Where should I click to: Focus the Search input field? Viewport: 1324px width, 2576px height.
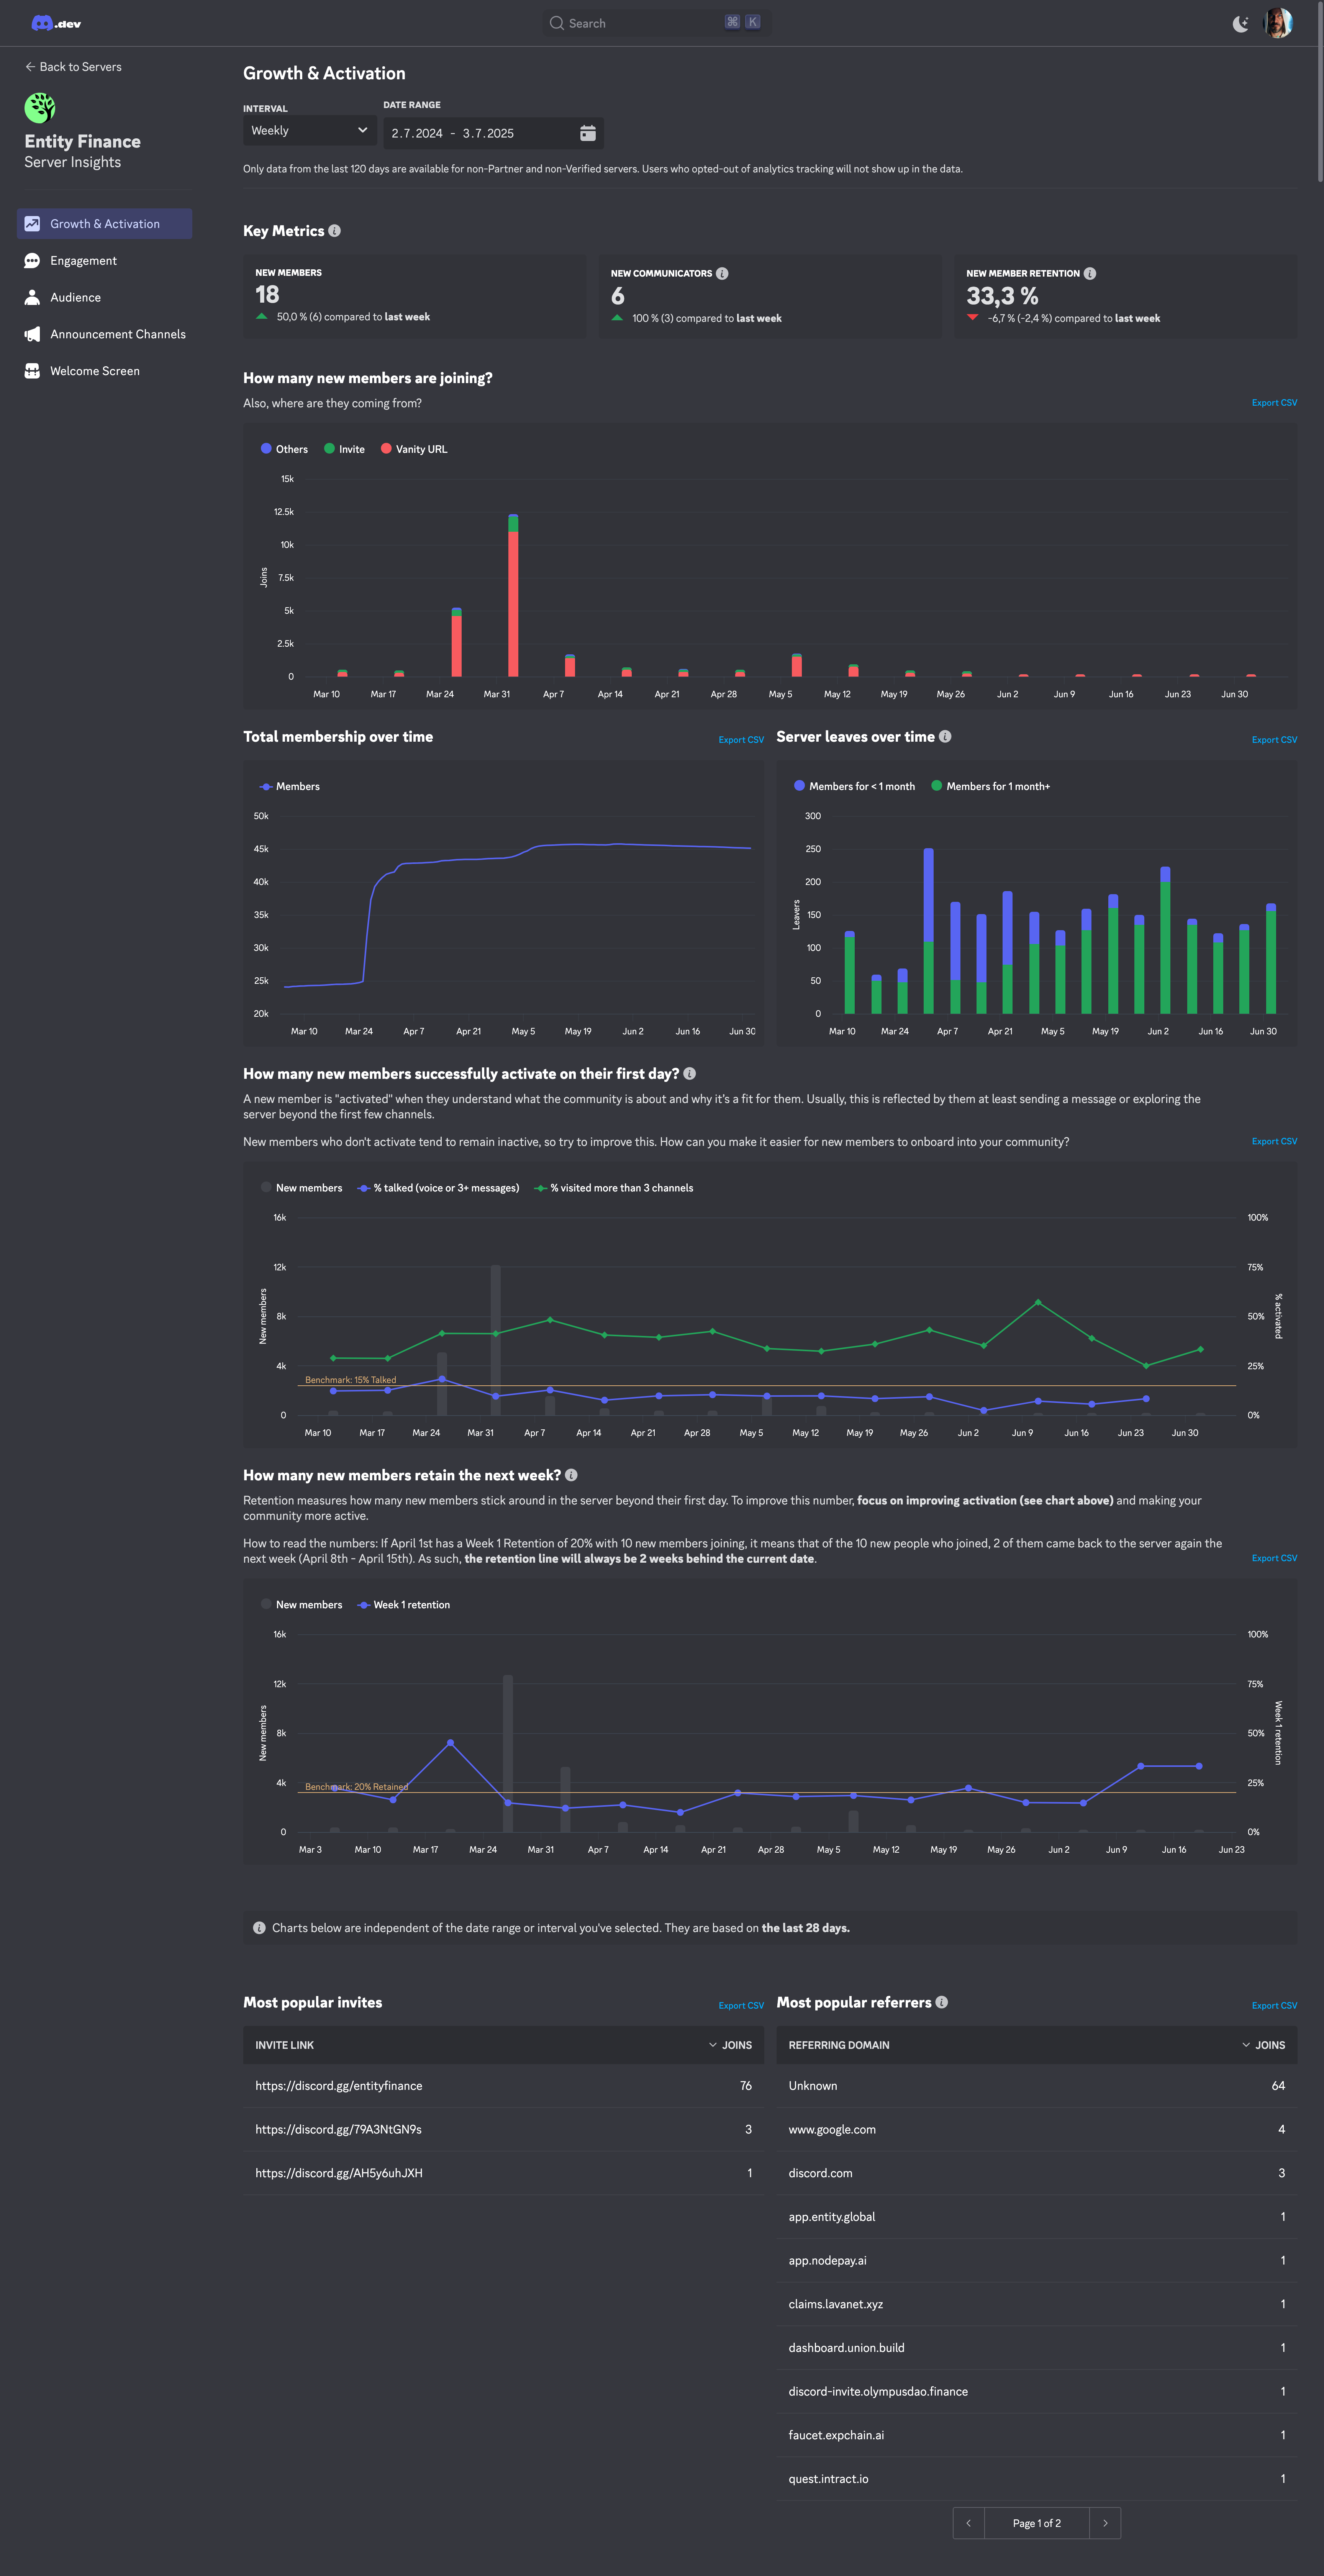coord(656,23)
